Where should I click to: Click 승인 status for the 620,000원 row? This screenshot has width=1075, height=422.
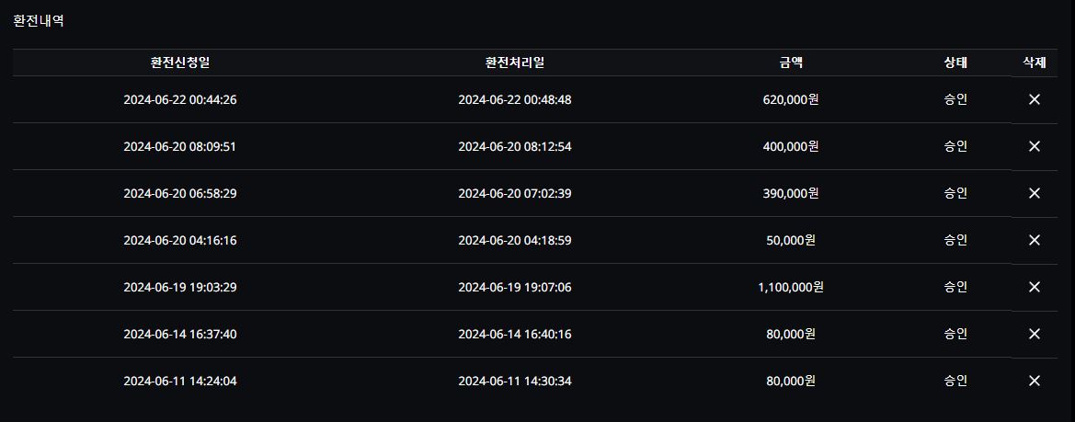[955, 99]
